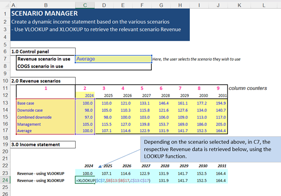Click XLOOKUP 2030 result 152.5 in row 24
Viewport: 281px width, 196px height.
(202, 180)
